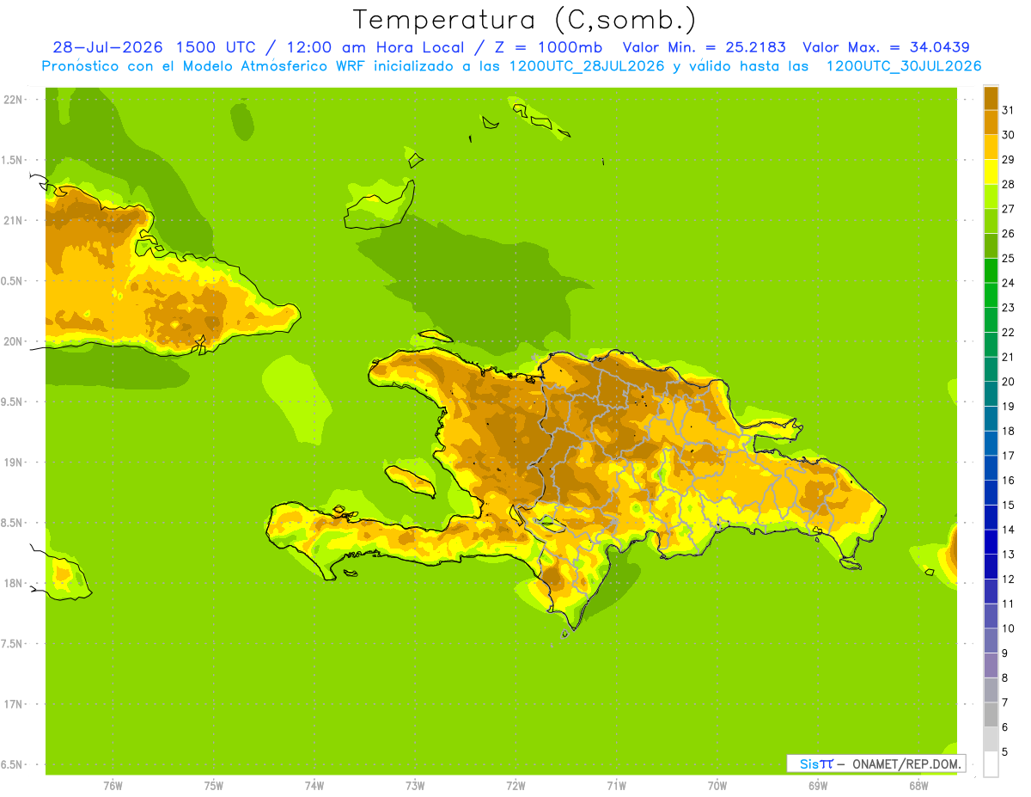Click the title "Temperatura (C,somb.)"
The height and width of the screenshot is (797, 1031).
(x=525, y=20)
